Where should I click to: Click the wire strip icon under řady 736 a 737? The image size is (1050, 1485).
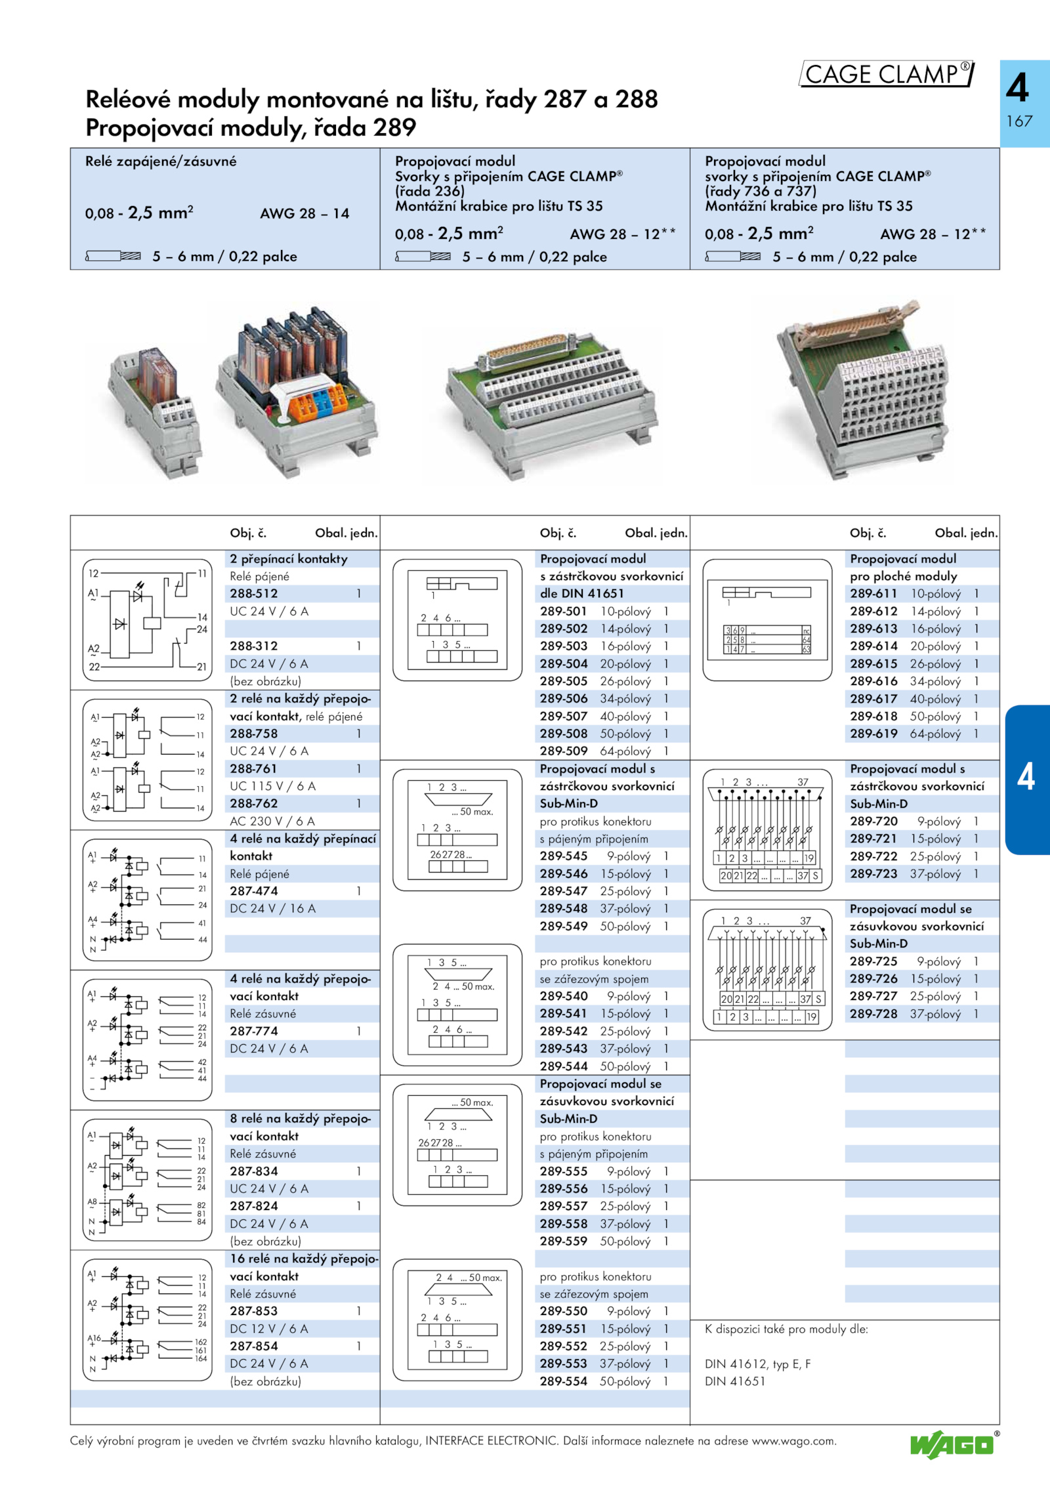732,257
